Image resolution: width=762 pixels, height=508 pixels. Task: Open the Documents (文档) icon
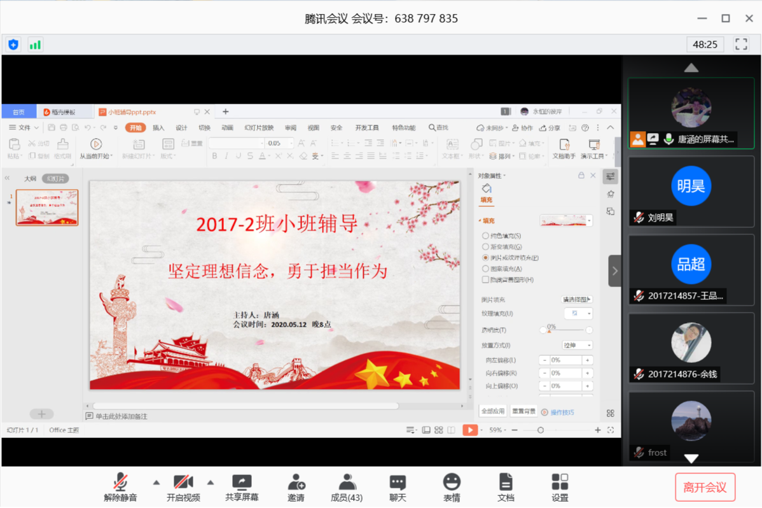[x=506, y=483]
